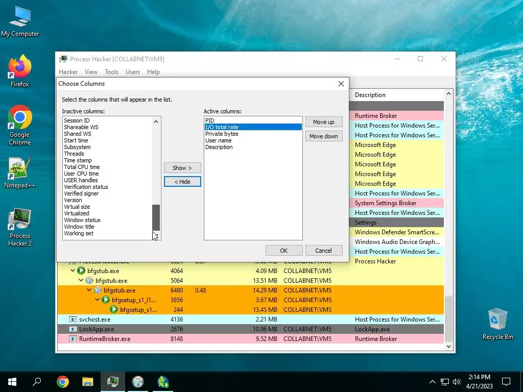This screenshot has width=523, height=392.
Task: Collapse bfgstub.exe 6480 tree node
Action: point(89,290)
